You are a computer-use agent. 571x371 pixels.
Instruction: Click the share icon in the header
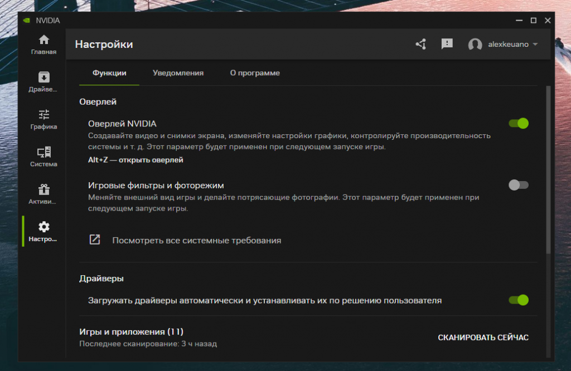point(421,44)
